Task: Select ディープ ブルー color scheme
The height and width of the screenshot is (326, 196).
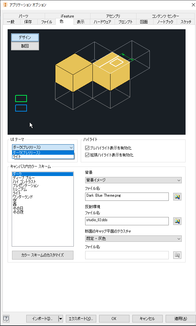Action: pos(43,178)
